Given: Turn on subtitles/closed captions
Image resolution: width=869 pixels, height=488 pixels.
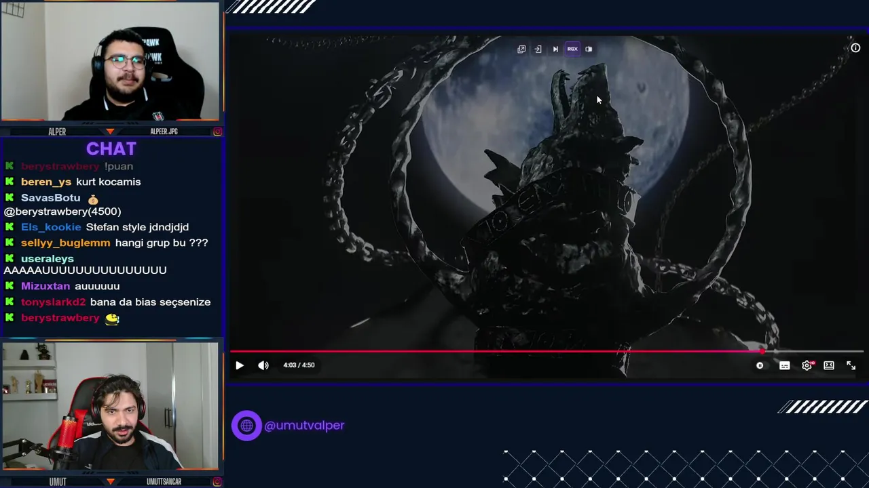Looking at the screenshot, I should 784,365.
